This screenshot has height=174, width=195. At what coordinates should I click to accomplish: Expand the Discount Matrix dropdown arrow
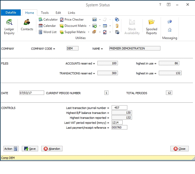[90, 26]
